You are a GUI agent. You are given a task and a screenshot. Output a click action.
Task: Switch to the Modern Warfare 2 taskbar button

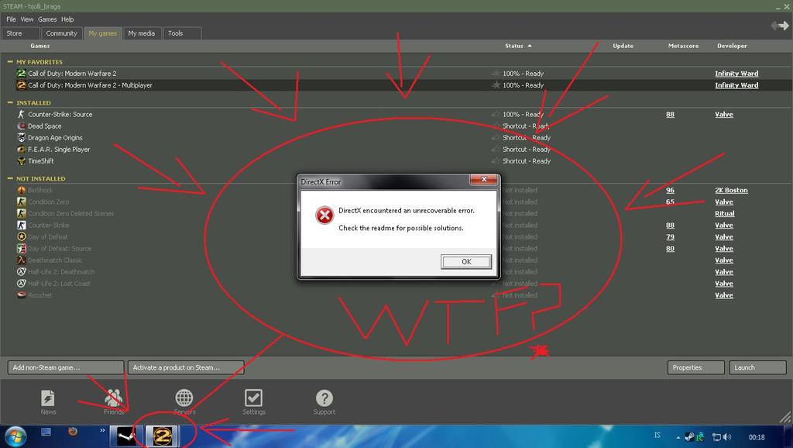162,436
